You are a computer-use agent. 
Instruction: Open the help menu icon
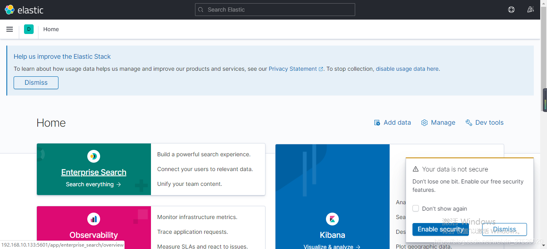point(511,10)
